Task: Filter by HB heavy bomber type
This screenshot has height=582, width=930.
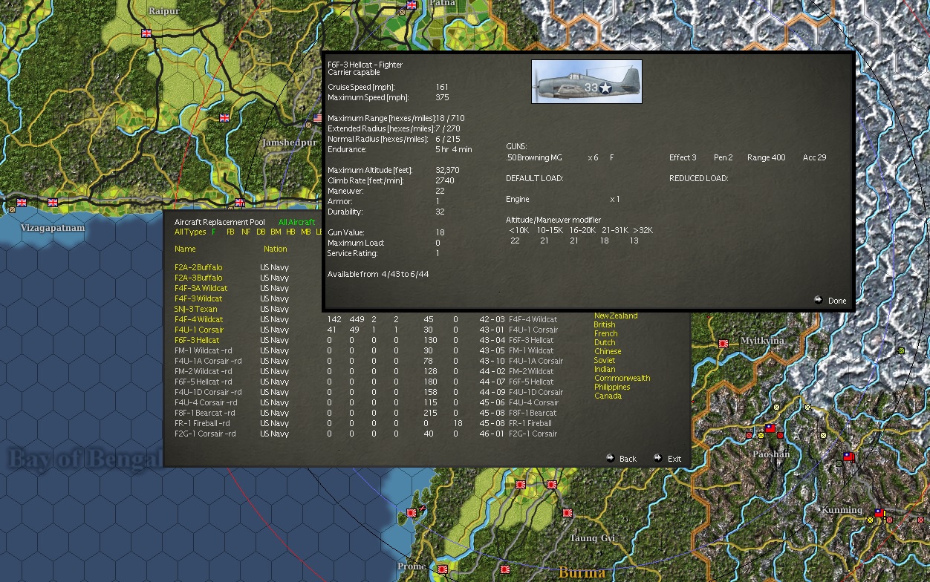Action: coord(290,232)
